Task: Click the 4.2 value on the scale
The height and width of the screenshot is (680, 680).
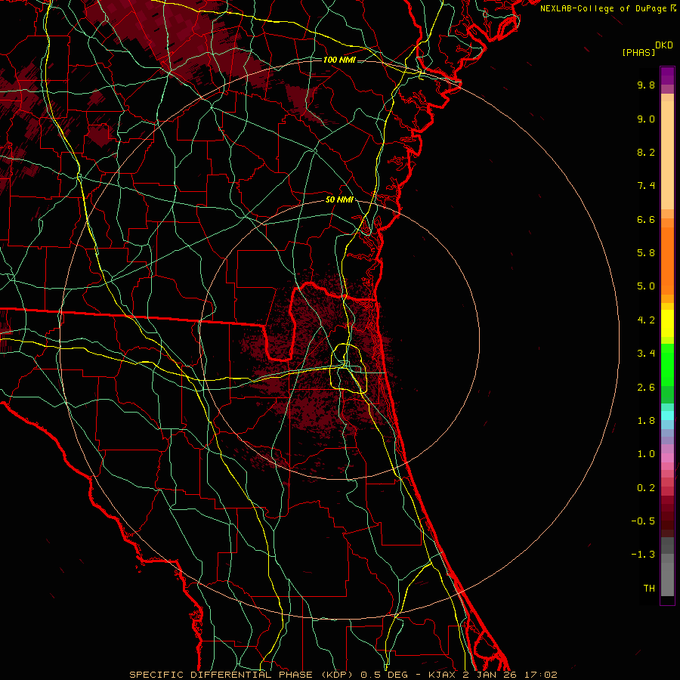Action: 646,320
